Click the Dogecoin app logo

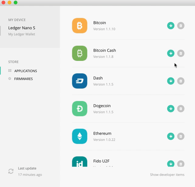(80, 109)
